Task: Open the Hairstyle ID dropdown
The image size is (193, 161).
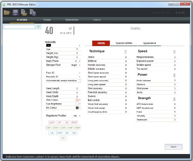Action: (x=80, y=77)
